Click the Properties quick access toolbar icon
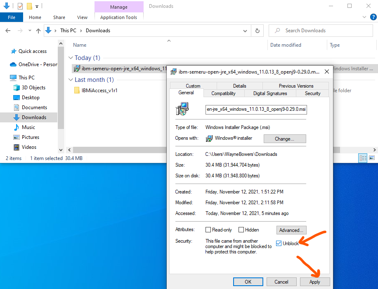Image resolution: width=378 pixels, height=289 pixels. coord(20,6)
